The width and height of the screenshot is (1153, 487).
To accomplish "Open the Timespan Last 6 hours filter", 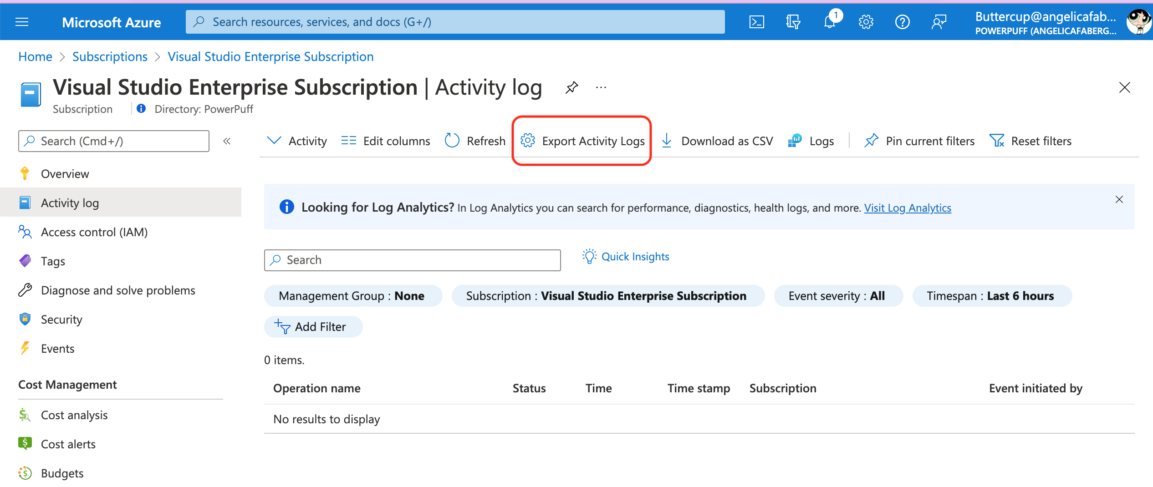I will [x=991, y=295].
